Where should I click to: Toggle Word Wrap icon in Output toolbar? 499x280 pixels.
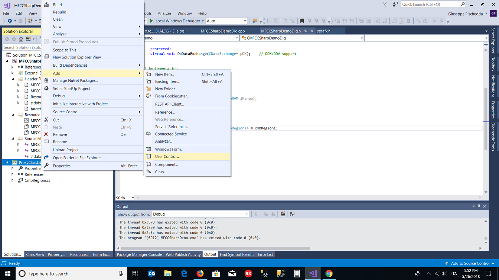coord(292,214)
